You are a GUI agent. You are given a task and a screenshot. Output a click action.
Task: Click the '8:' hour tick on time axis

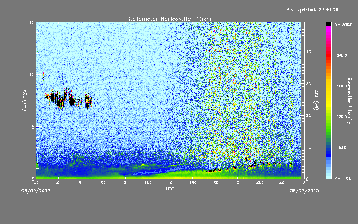(126, 182)
